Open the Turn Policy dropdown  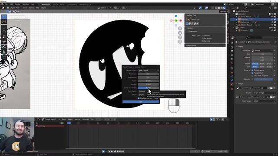tap(142, 91)
